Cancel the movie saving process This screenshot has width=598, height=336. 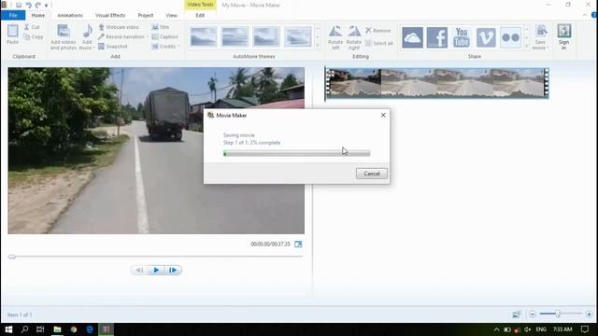click(372, 174)
